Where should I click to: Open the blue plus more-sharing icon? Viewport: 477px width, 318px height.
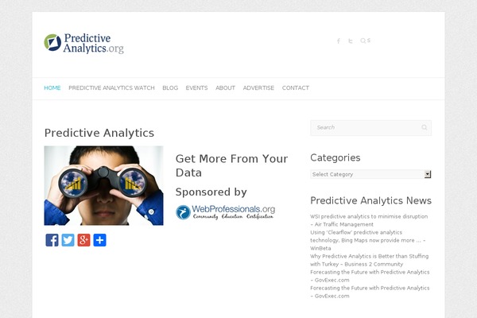[x=99, y=240]
